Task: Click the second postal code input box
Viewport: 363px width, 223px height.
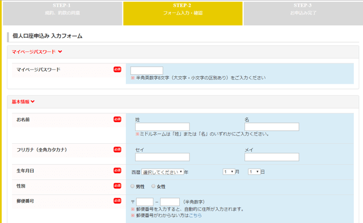Action: tap(170, 201)
